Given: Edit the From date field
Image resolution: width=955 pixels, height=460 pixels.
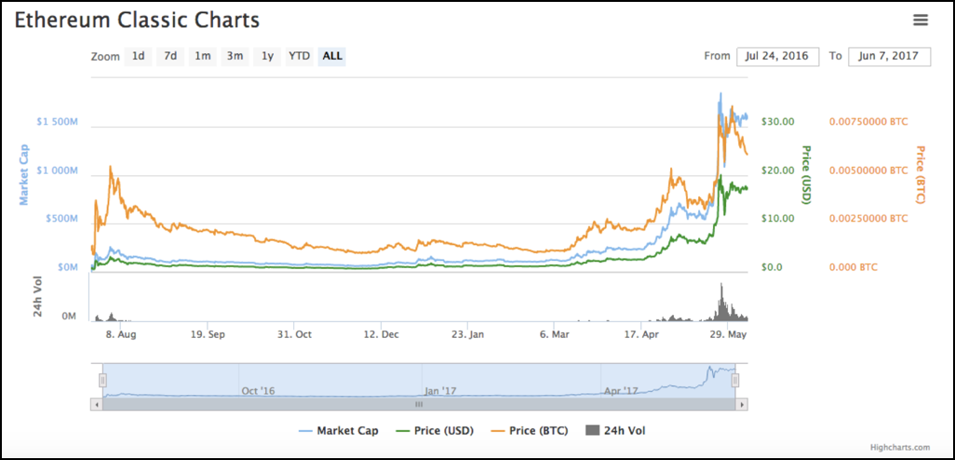Looking at the screenshot, I should coord(778,56).
